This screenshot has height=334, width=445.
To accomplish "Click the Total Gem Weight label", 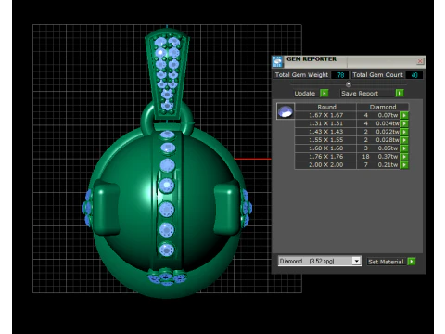I will [301, 75].
